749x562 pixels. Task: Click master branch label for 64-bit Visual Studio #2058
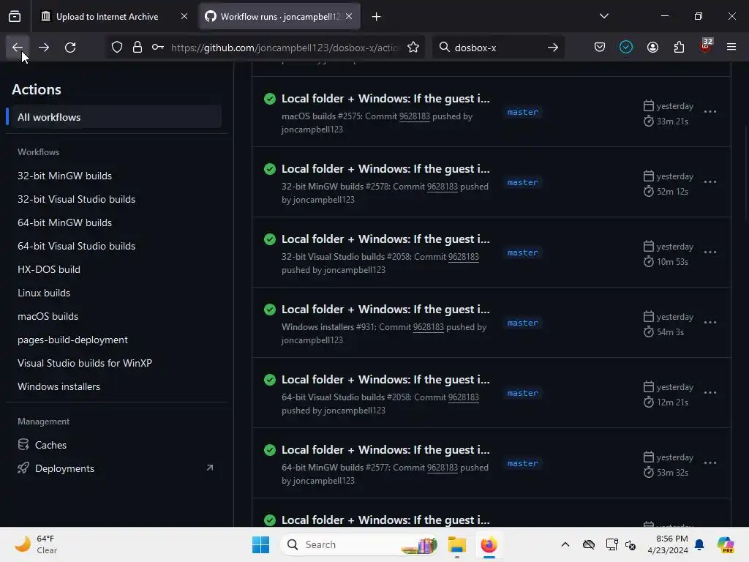(522, 393)
